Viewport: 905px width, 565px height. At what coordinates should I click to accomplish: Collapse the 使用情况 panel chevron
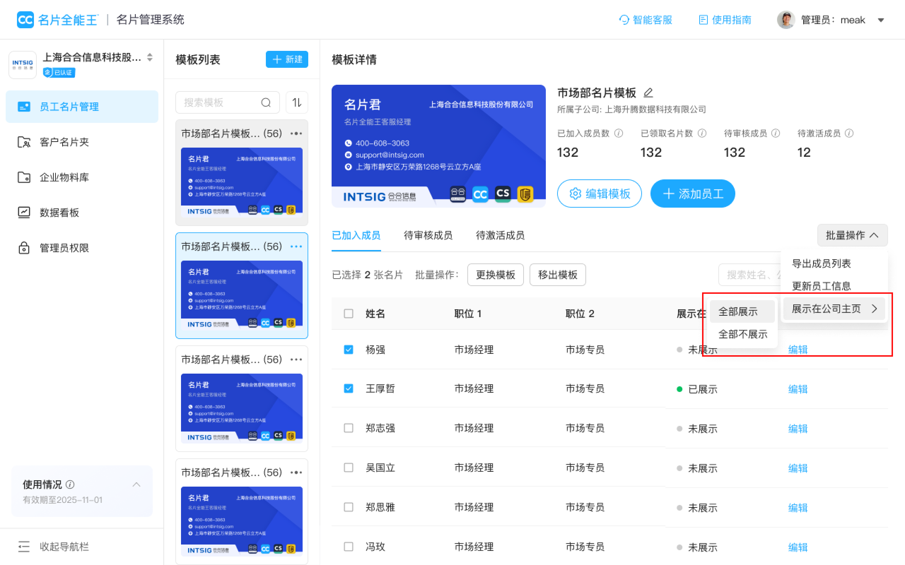(136, 484)
